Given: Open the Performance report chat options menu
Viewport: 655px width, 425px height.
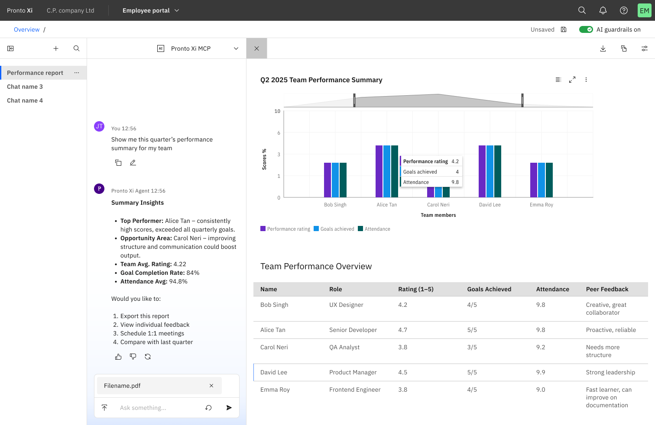Looking at the screenshot, I should (x=77, y=73).
